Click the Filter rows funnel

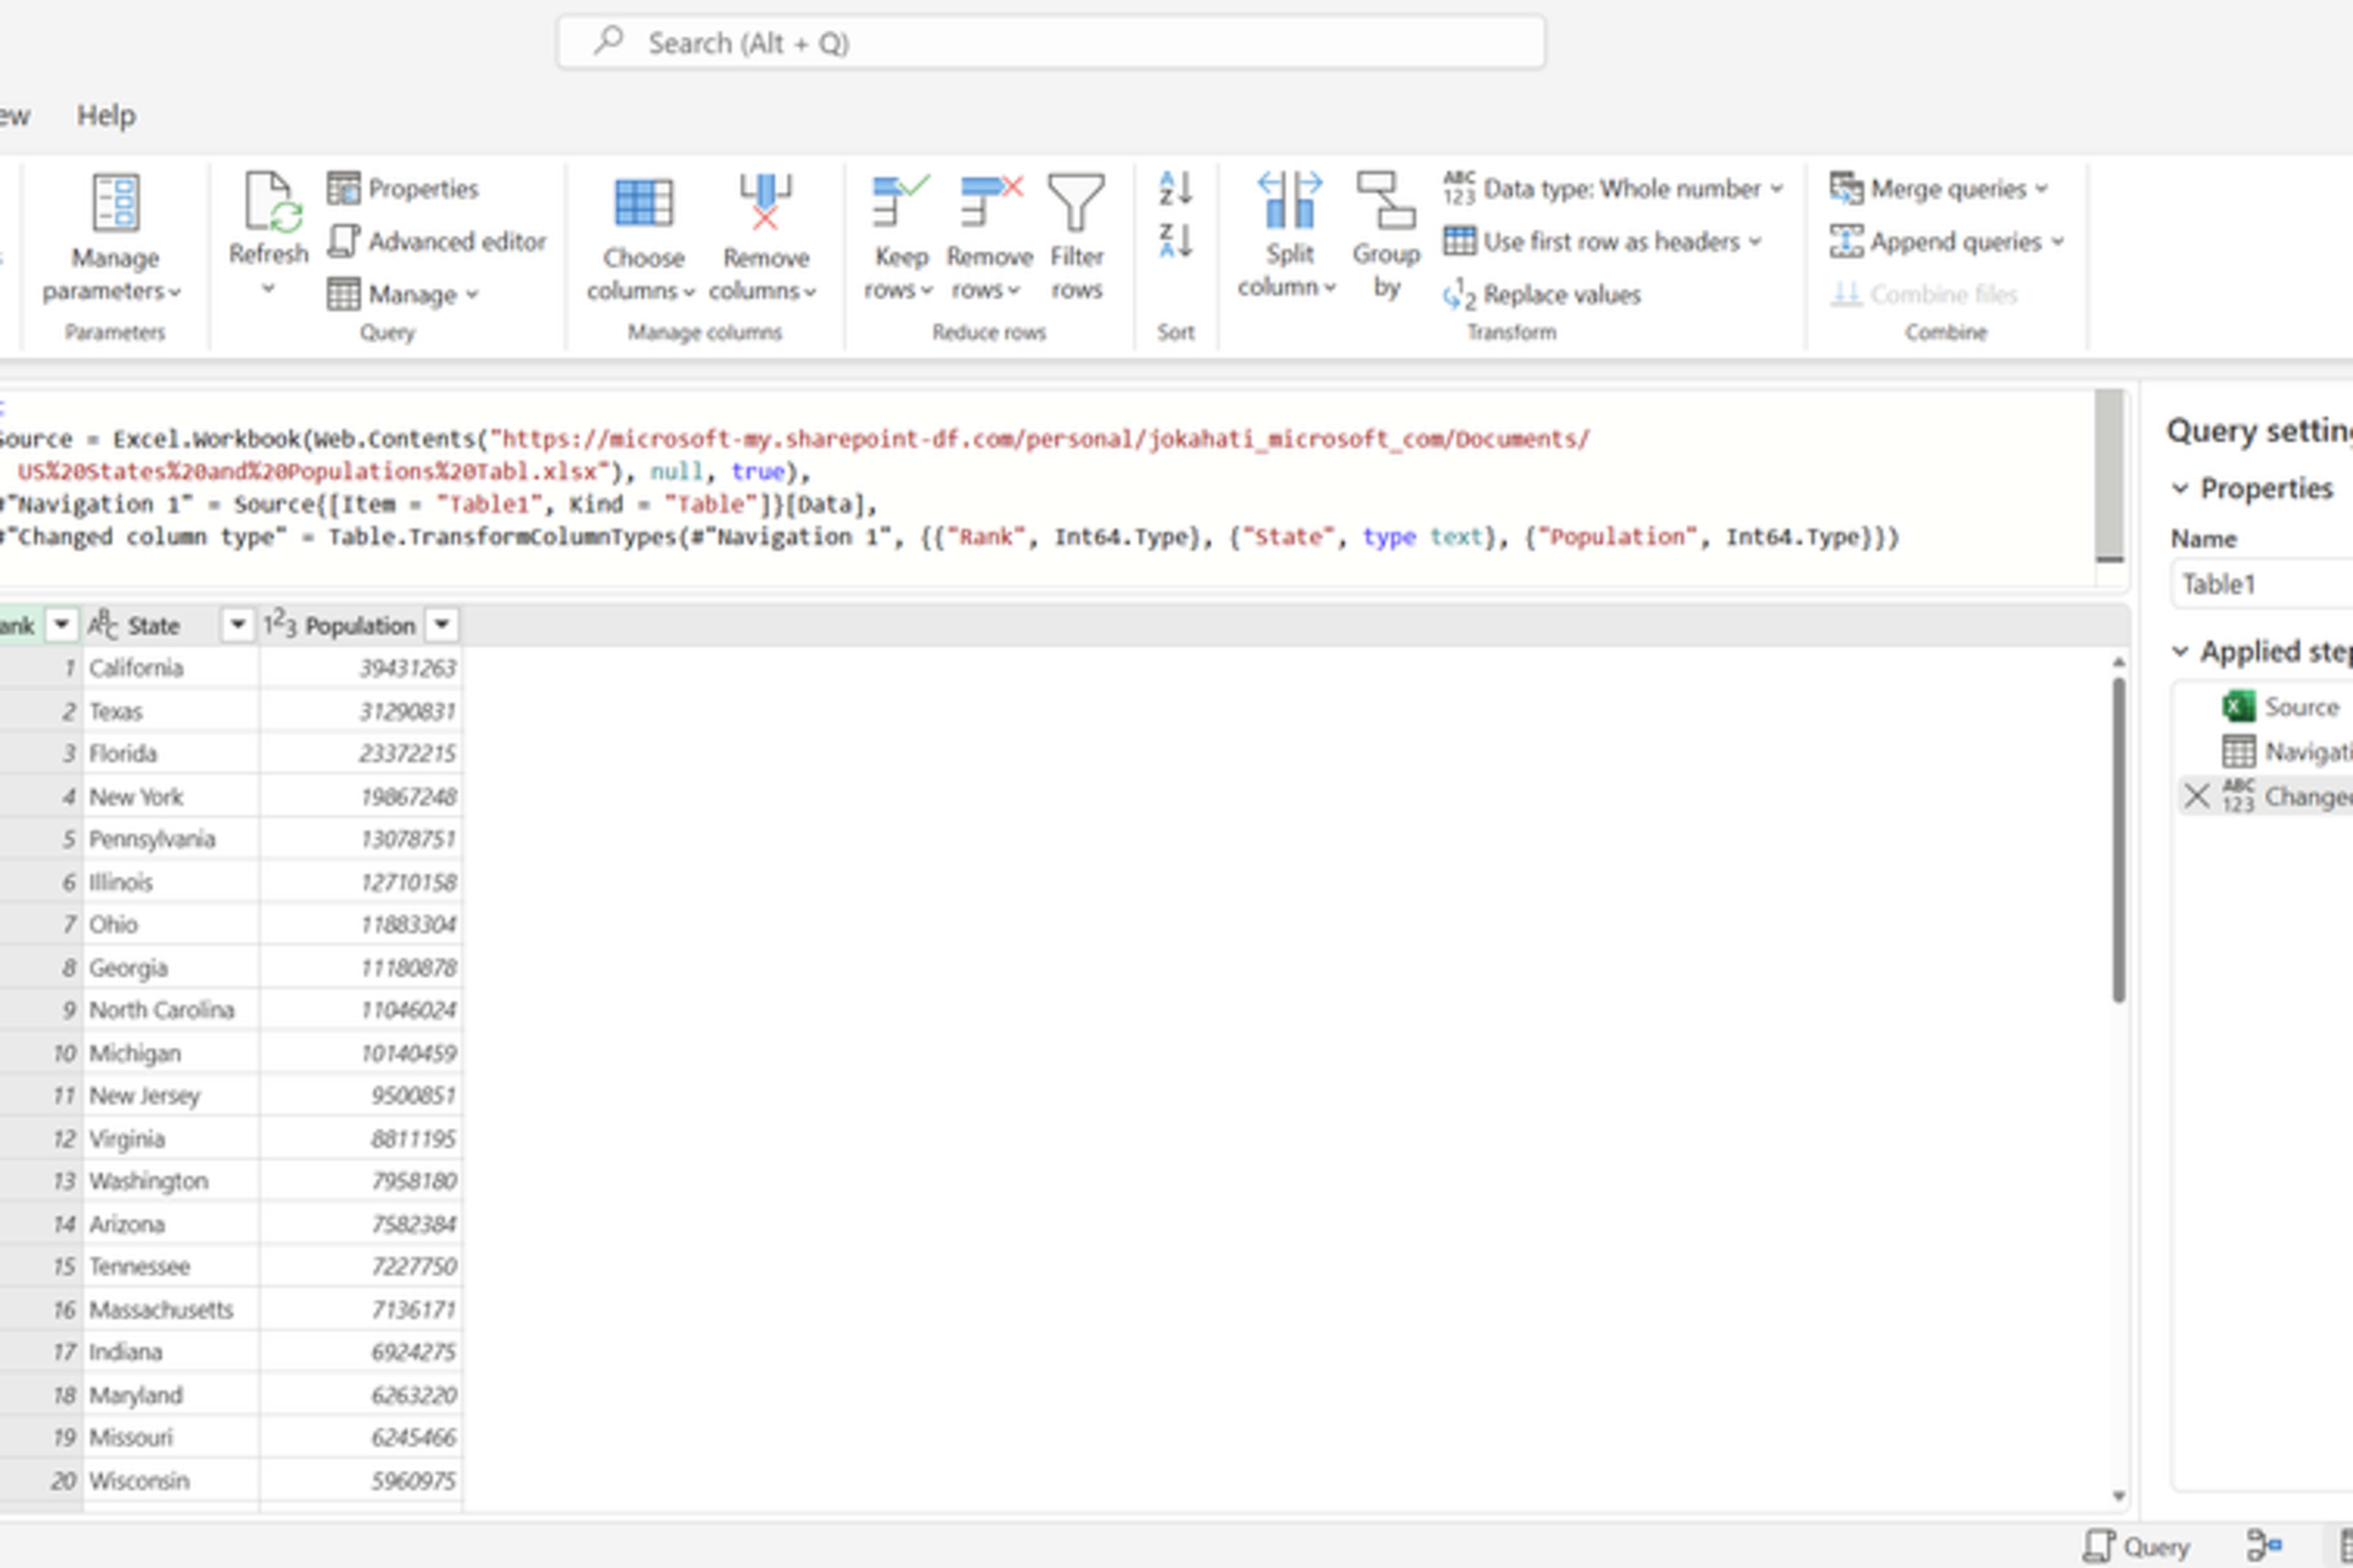click(1077, 202)
